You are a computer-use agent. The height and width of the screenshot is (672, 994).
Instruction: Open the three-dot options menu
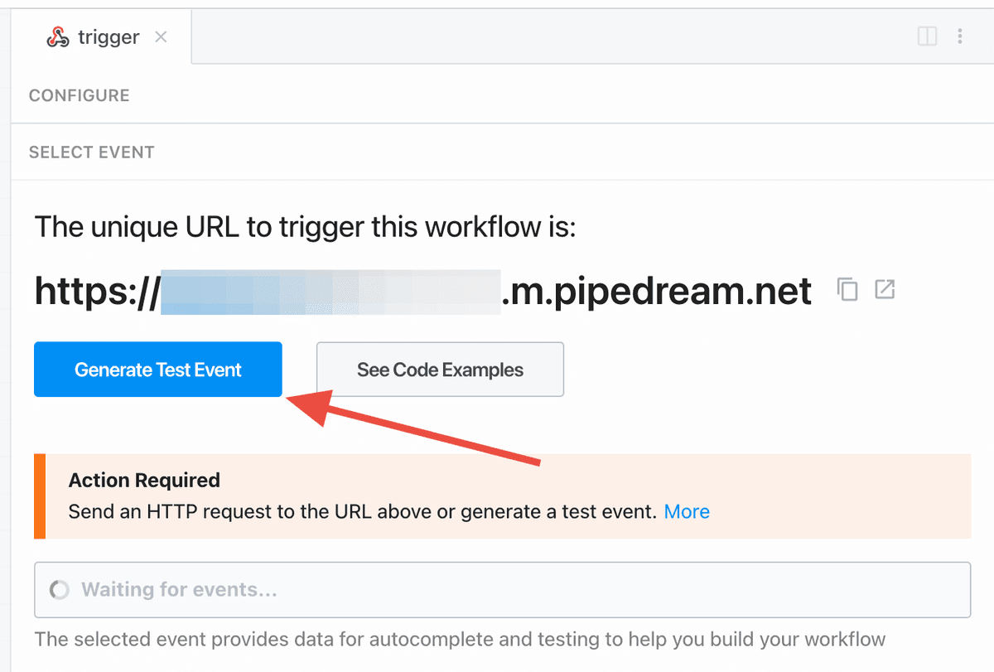click(x=960, y=36)
